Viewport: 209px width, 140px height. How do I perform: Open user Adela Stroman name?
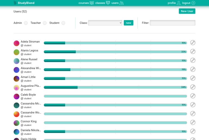click(x=30, y=42)
